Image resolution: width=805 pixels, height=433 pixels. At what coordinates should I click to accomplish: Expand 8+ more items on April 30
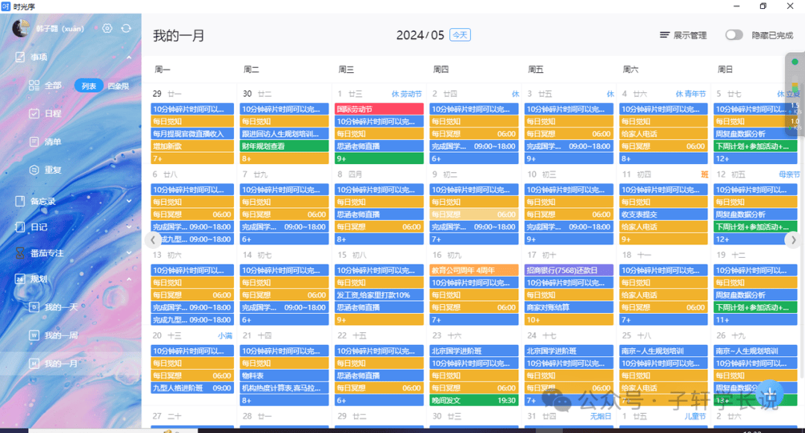pyautogui.click(x=284, y=159)
